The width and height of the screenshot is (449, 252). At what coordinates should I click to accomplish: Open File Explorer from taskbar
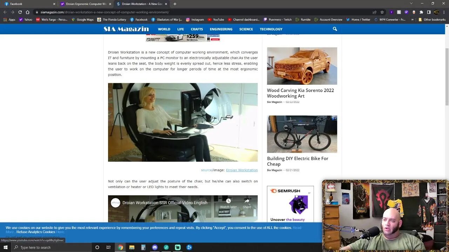tap(132, 247)
